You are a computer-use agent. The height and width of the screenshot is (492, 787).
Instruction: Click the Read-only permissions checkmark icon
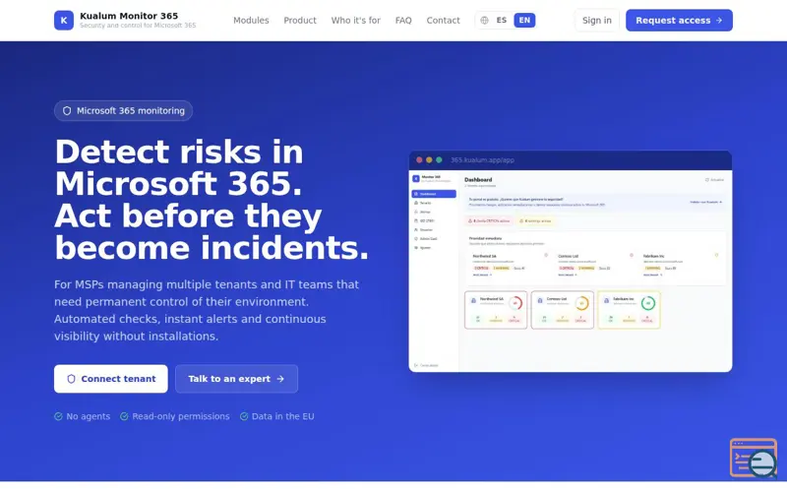click(124, 416)
